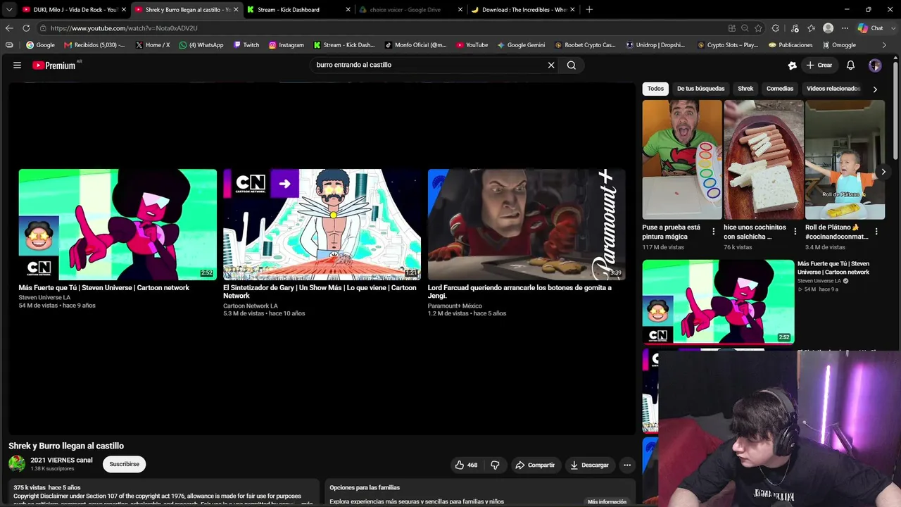Click the browser address bar URL
The width and height of the screenshot is (901, 507).
coord(124,28)
